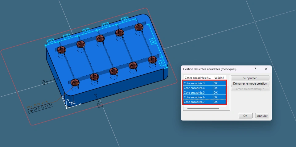Sort by the Cotes encadrées column header
296x147 pixels.
pyautogui.click(x=198, y=78)
